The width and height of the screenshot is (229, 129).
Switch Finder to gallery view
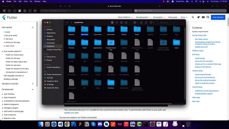pos(126,23)
